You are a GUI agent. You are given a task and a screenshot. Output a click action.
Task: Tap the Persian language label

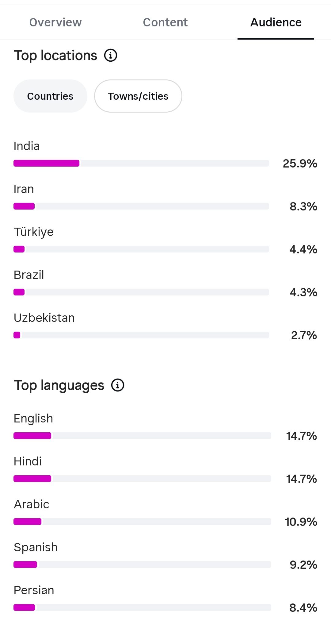pos(34,590)
